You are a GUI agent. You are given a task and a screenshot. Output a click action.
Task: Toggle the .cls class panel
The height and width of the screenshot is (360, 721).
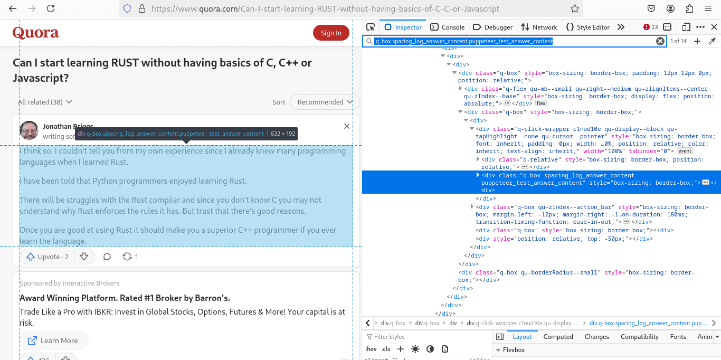coord(386,349)
